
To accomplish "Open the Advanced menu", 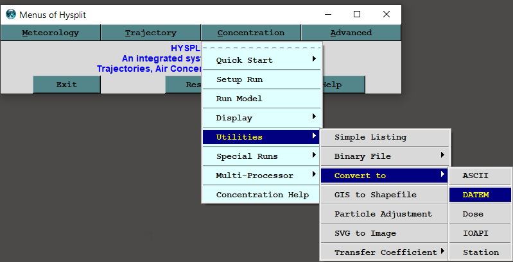I will [x=351, y=33].
